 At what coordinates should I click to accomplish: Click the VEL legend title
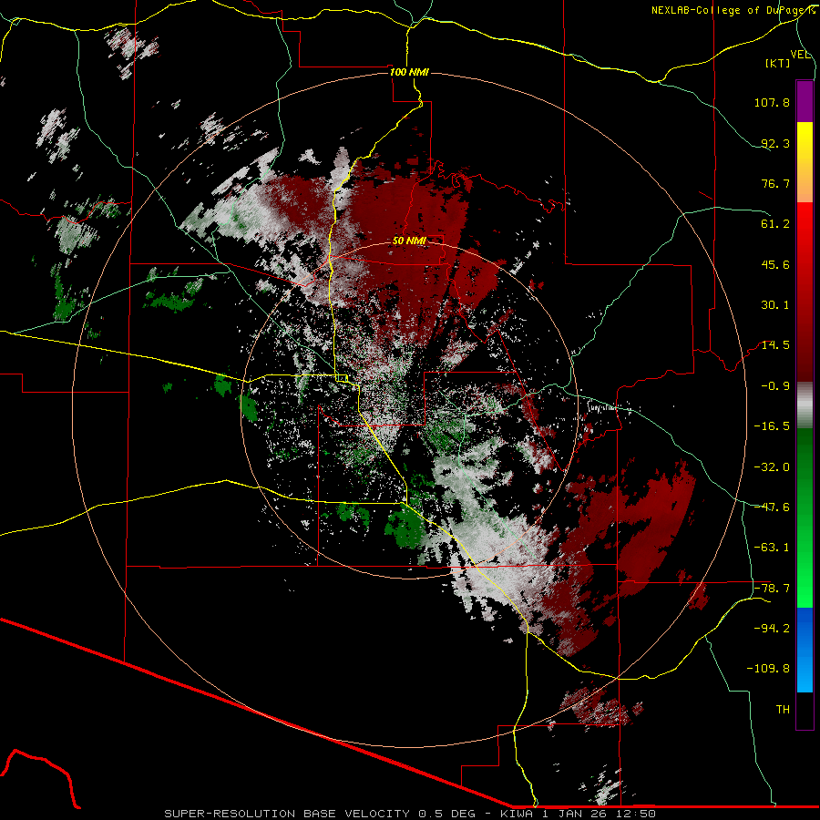point(800,55)
